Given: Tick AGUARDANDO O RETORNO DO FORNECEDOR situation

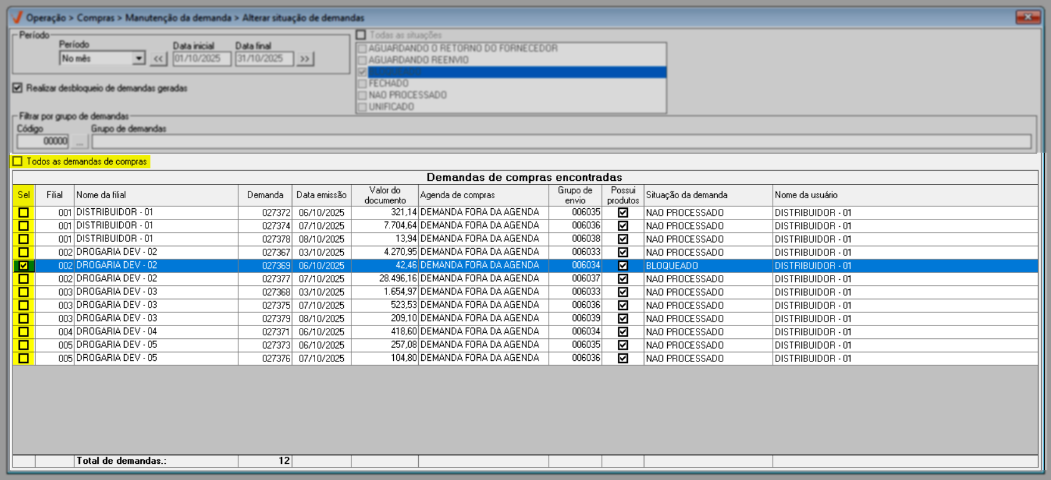Looking at the screenshot, I should click(x=362, y=49).
